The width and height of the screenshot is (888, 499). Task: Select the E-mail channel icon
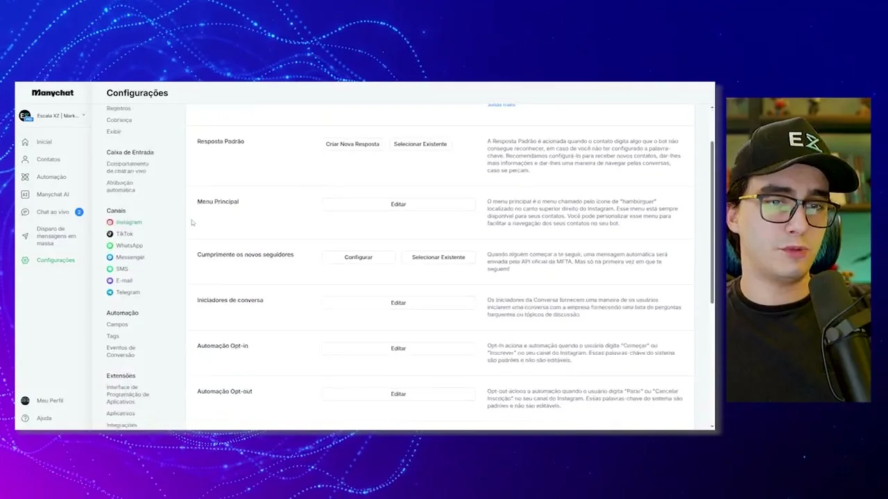(x=110, y=281)
